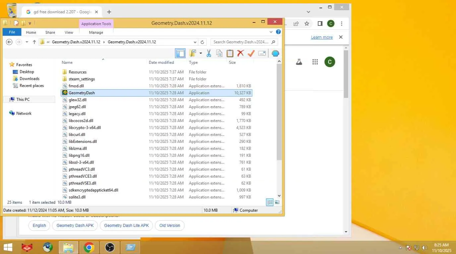Click the Learn more link in Chrome
Screen dimensions: 456x254
click(x=322, y=37)
